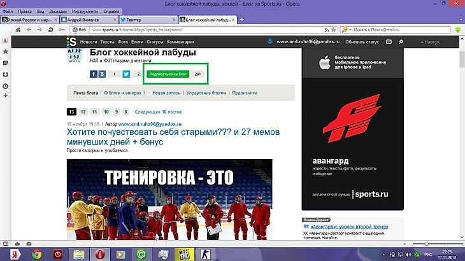Image resolution: width=465 pixels, height=261 pixels.
Task: Click the Notes panel icon in sidebar
Action: point(5,63)
